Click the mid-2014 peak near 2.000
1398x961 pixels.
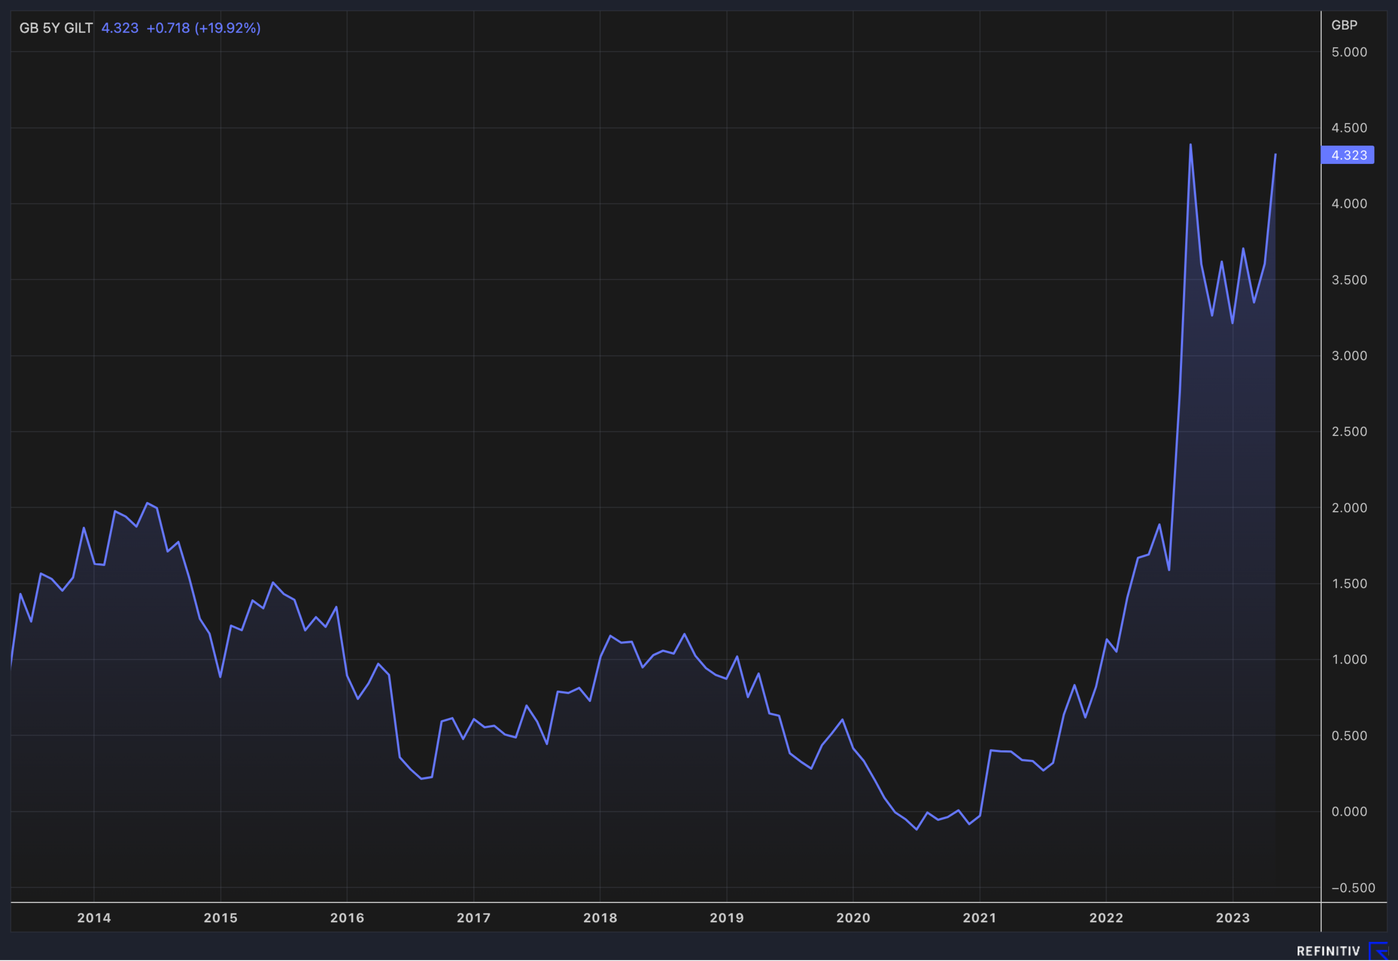[x=147, y=503]
